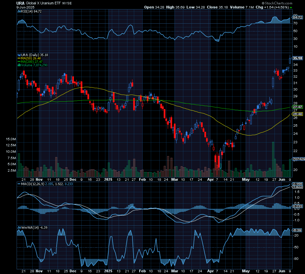Image resolution: width=305 pixels, height=274 pixels.
Task: Select the NYSE exchange label
Action: pos(67,3)
